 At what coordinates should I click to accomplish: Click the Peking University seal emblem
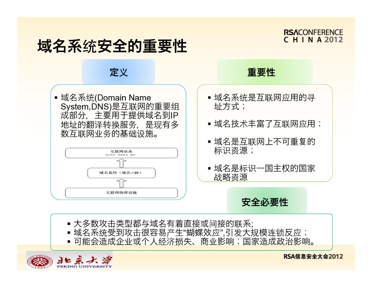pyautogui.click(x=40, y=261)
